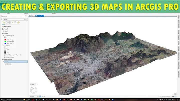180x101 pixels.
Task: Open the map scale dropdown
Action: coord(37,96)
